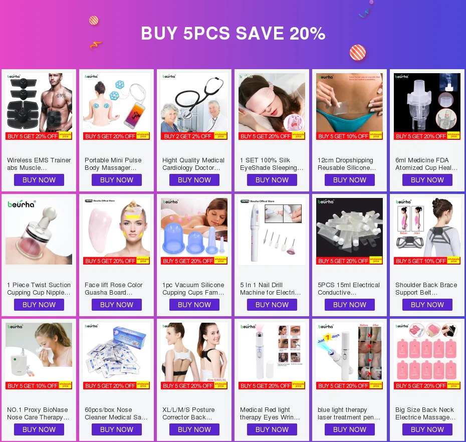View the Proxy BioNase Nose Care image
This screenshot has width=466, height=442.
pyautogui.click(x=39, y=356)
